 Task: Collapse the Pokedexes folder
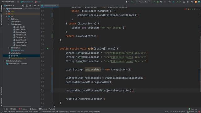tap(9, 24)
